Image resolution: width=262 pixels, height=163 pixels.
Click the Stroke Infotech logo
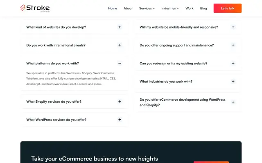point(35,8)
